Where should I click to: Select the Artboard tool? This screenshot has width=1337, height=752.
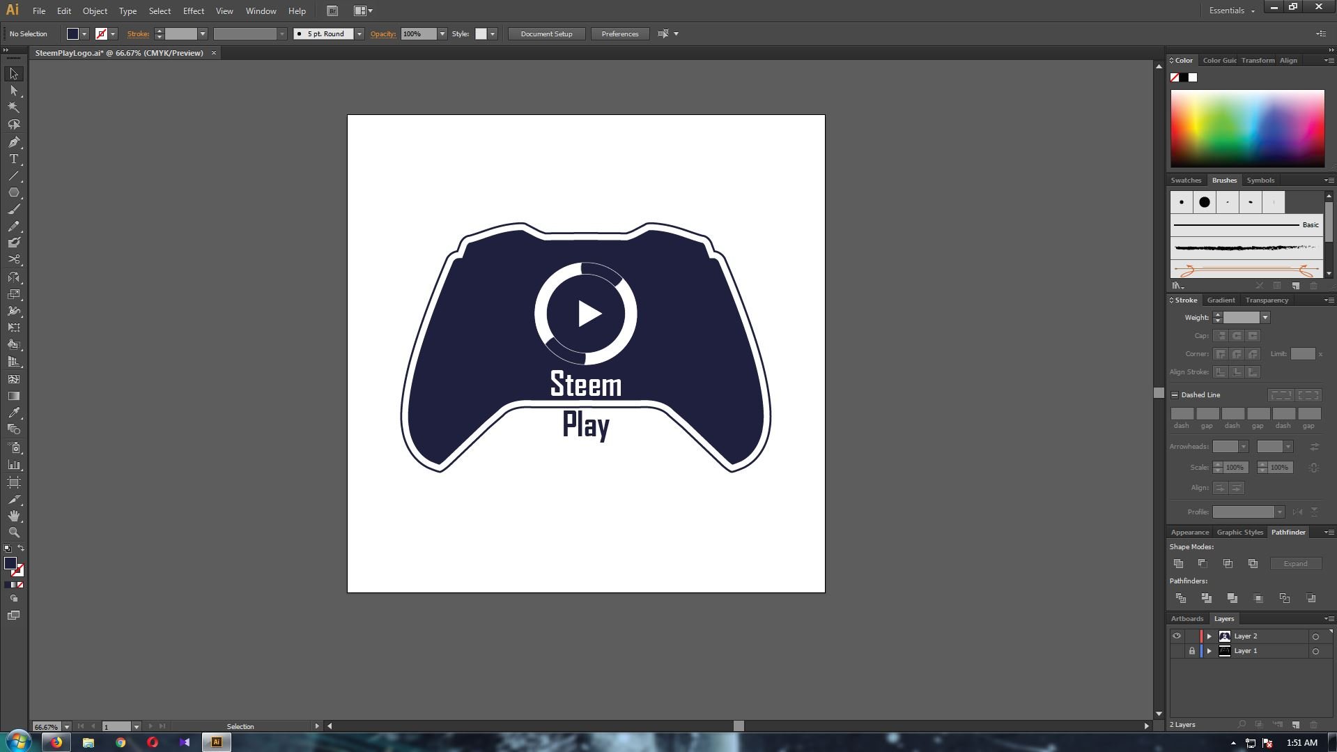coord(13,482)
